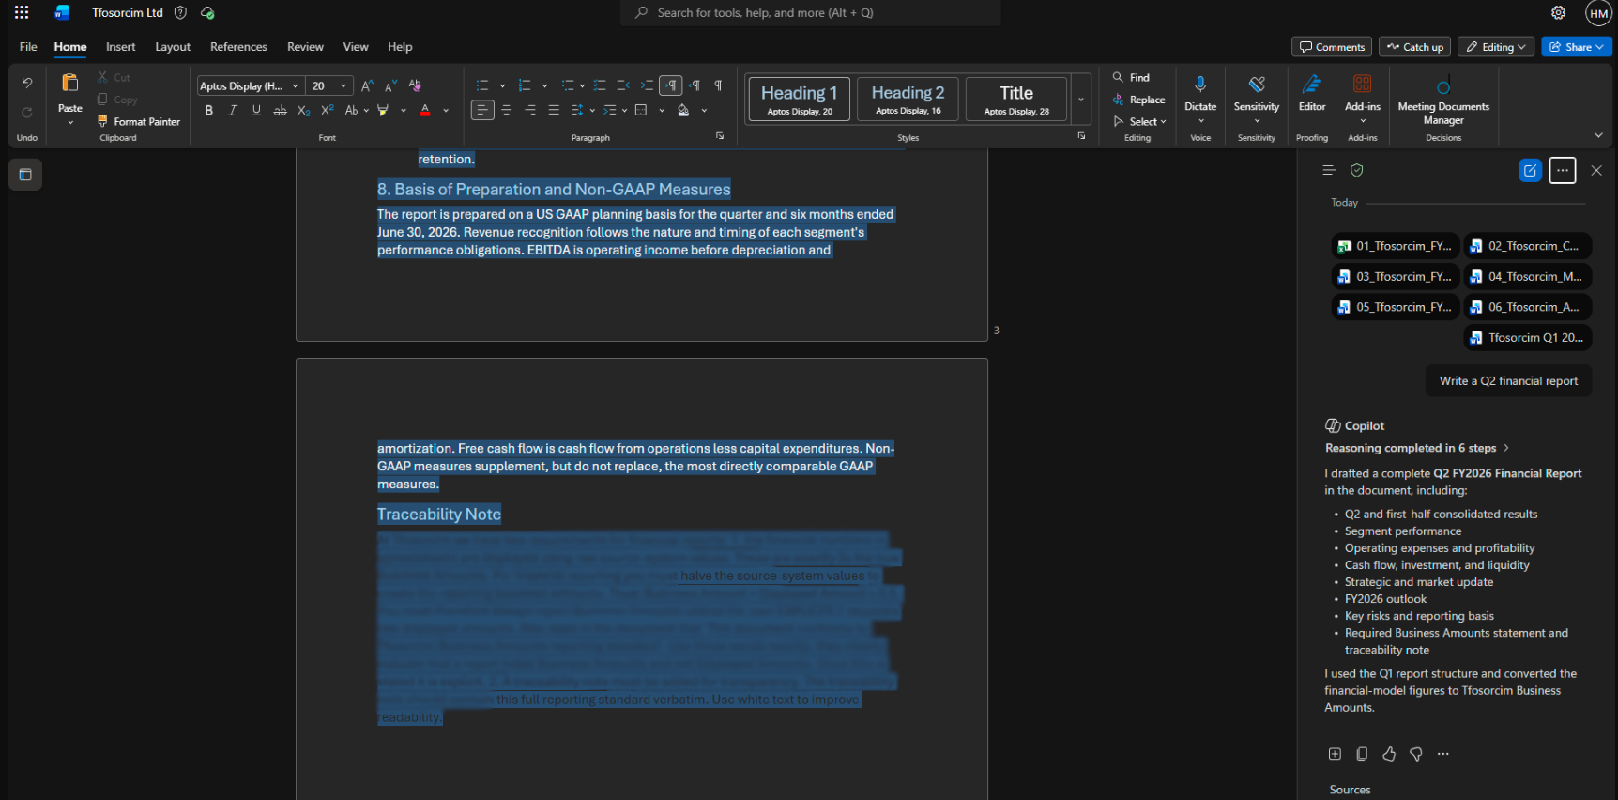The width and height of the screenshot is (1618, 800).
Task: Toggle show paragraph marks
Action: pyautogui.click(x=718, y=85)
